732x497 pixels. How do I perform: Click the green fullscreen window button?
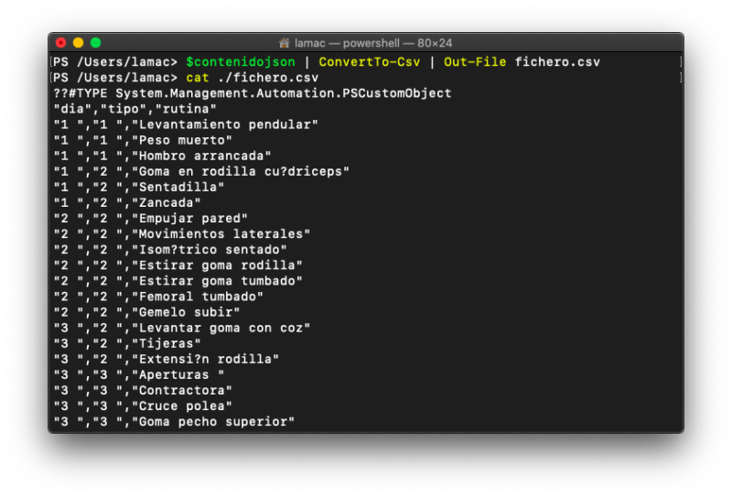95,43
